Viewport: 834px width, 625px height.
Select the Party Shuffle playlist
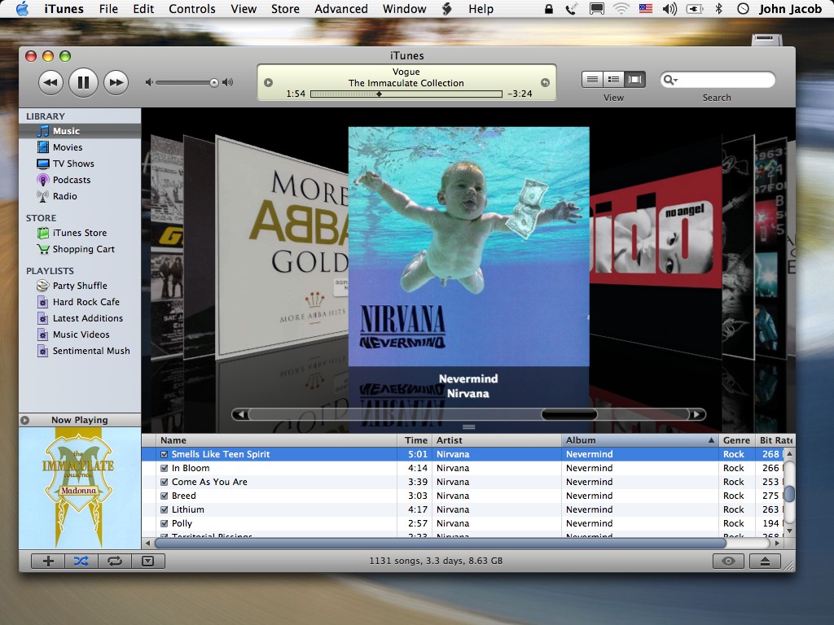[80, 286]
